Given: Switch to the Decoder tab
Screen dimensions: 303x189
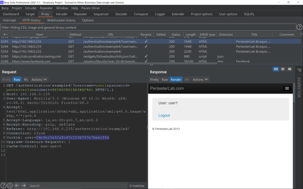Looking at the screenshot, I should click(121, 14).
